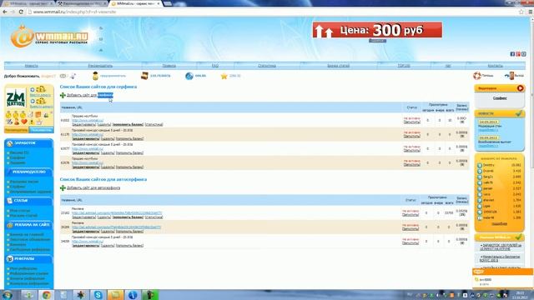Click the green plus icon beside the add-site-for-serfing link
Screen dimensions: 534x300
pos(63,95)
